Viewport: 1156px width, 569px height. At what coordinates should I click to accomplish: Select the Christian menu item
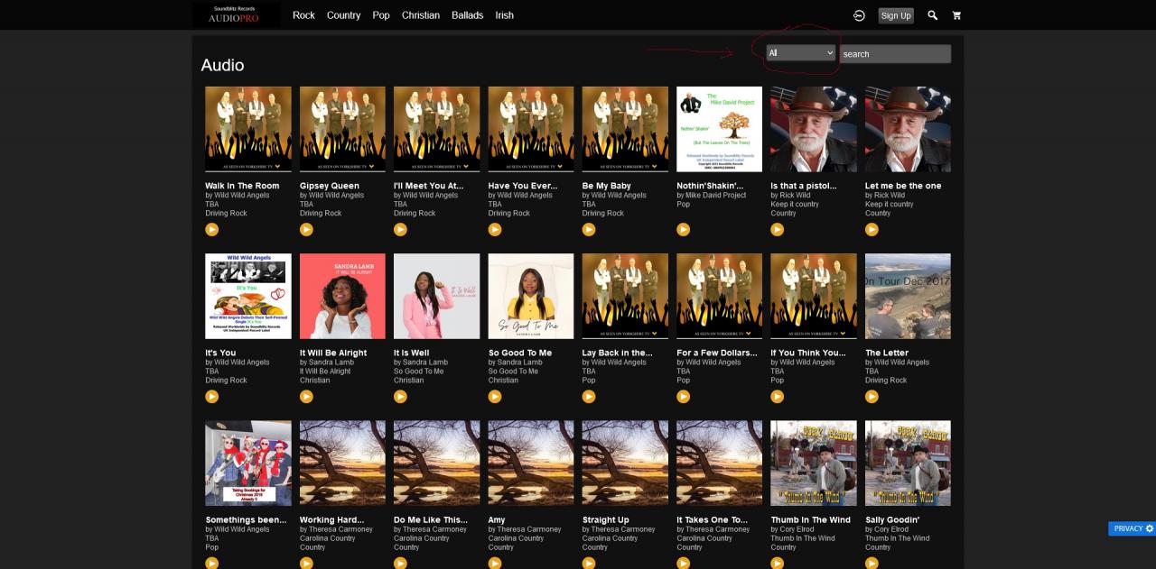click(x=420, y=15)
